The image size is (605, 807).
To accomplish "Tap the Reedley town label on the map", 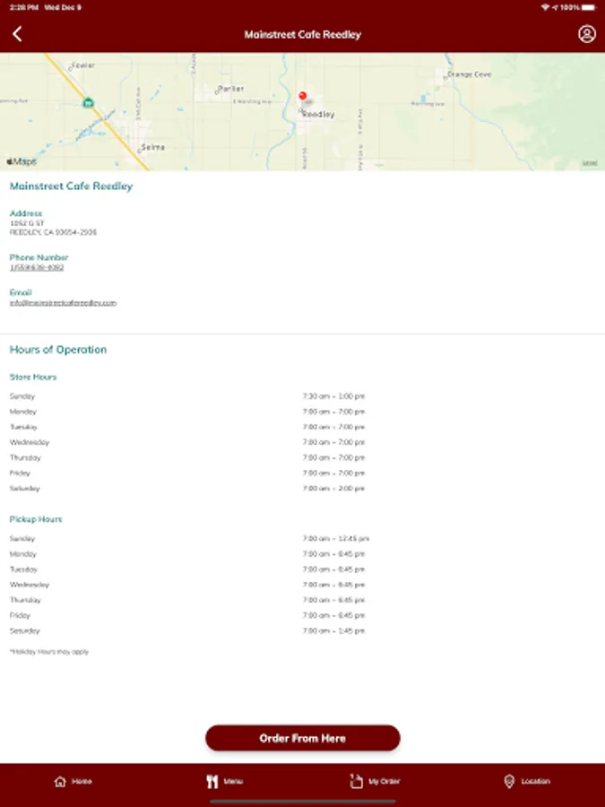I will click(x=318, y=114).
